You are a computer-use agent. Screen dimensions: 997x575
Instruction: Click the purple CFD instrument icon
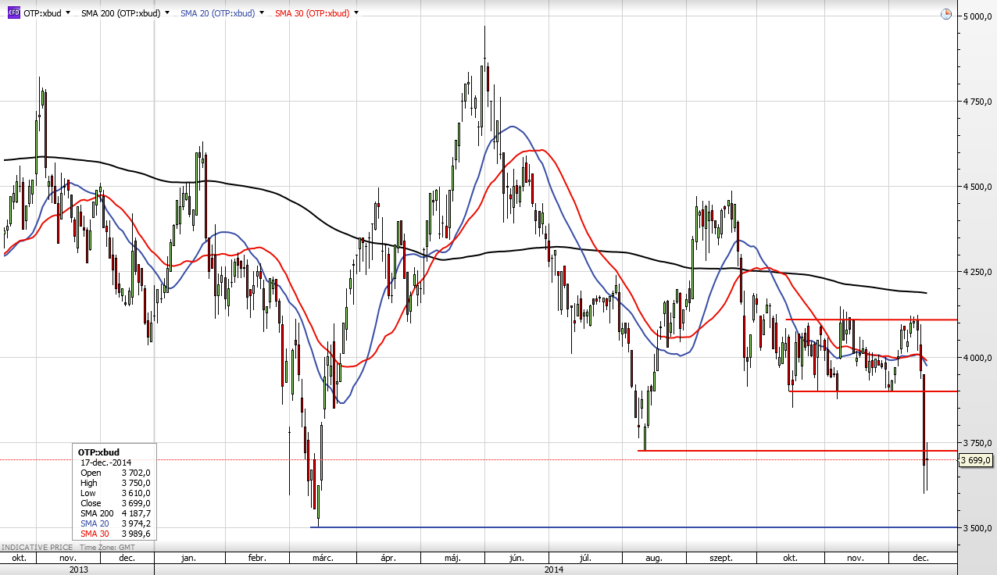point(13,12)
